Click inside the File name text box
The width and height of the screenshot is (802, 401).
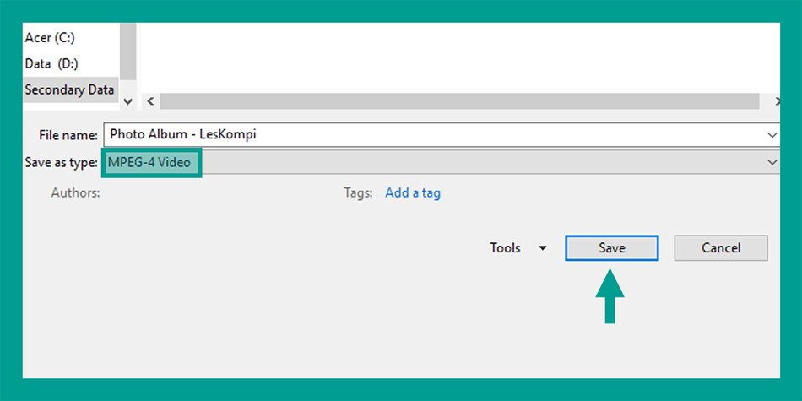[435, 135]
